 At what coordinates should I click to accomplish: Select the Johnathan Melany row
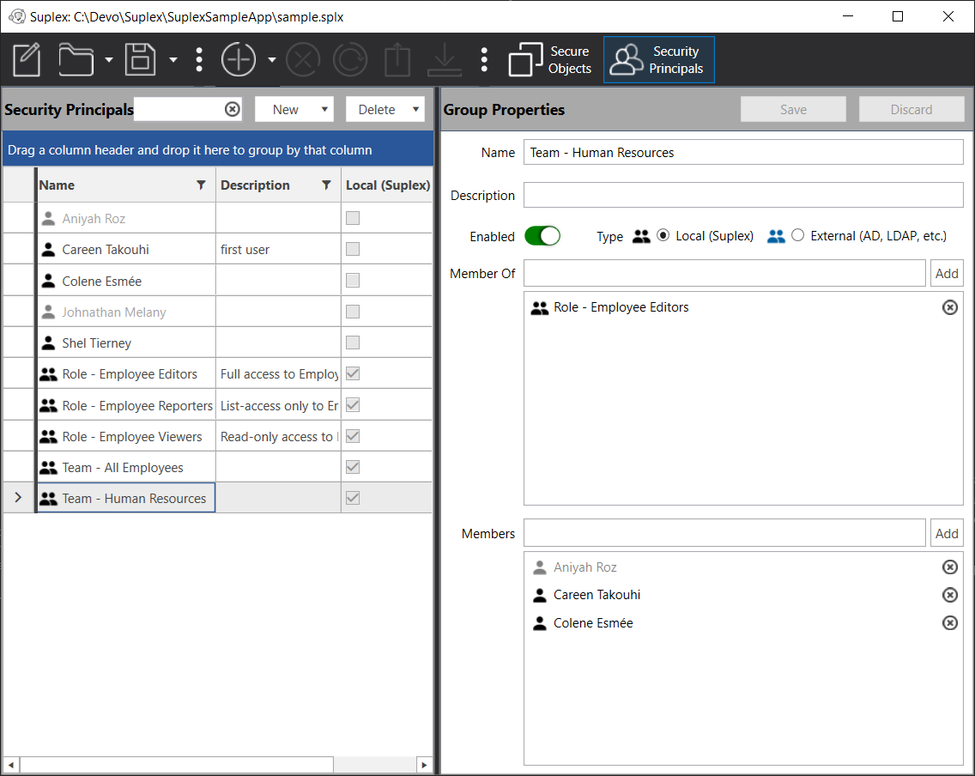point(217,312)
